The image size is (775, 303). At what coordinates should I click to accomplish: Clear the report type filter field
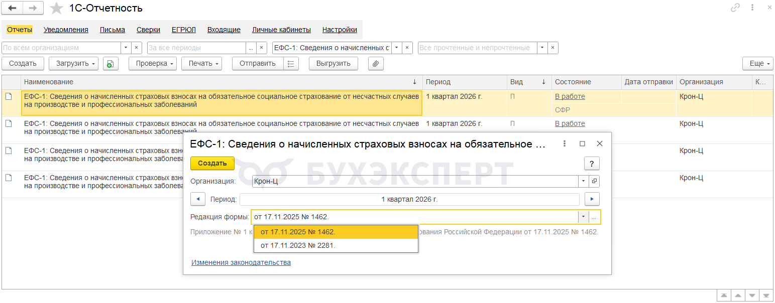tap(407, 48)
